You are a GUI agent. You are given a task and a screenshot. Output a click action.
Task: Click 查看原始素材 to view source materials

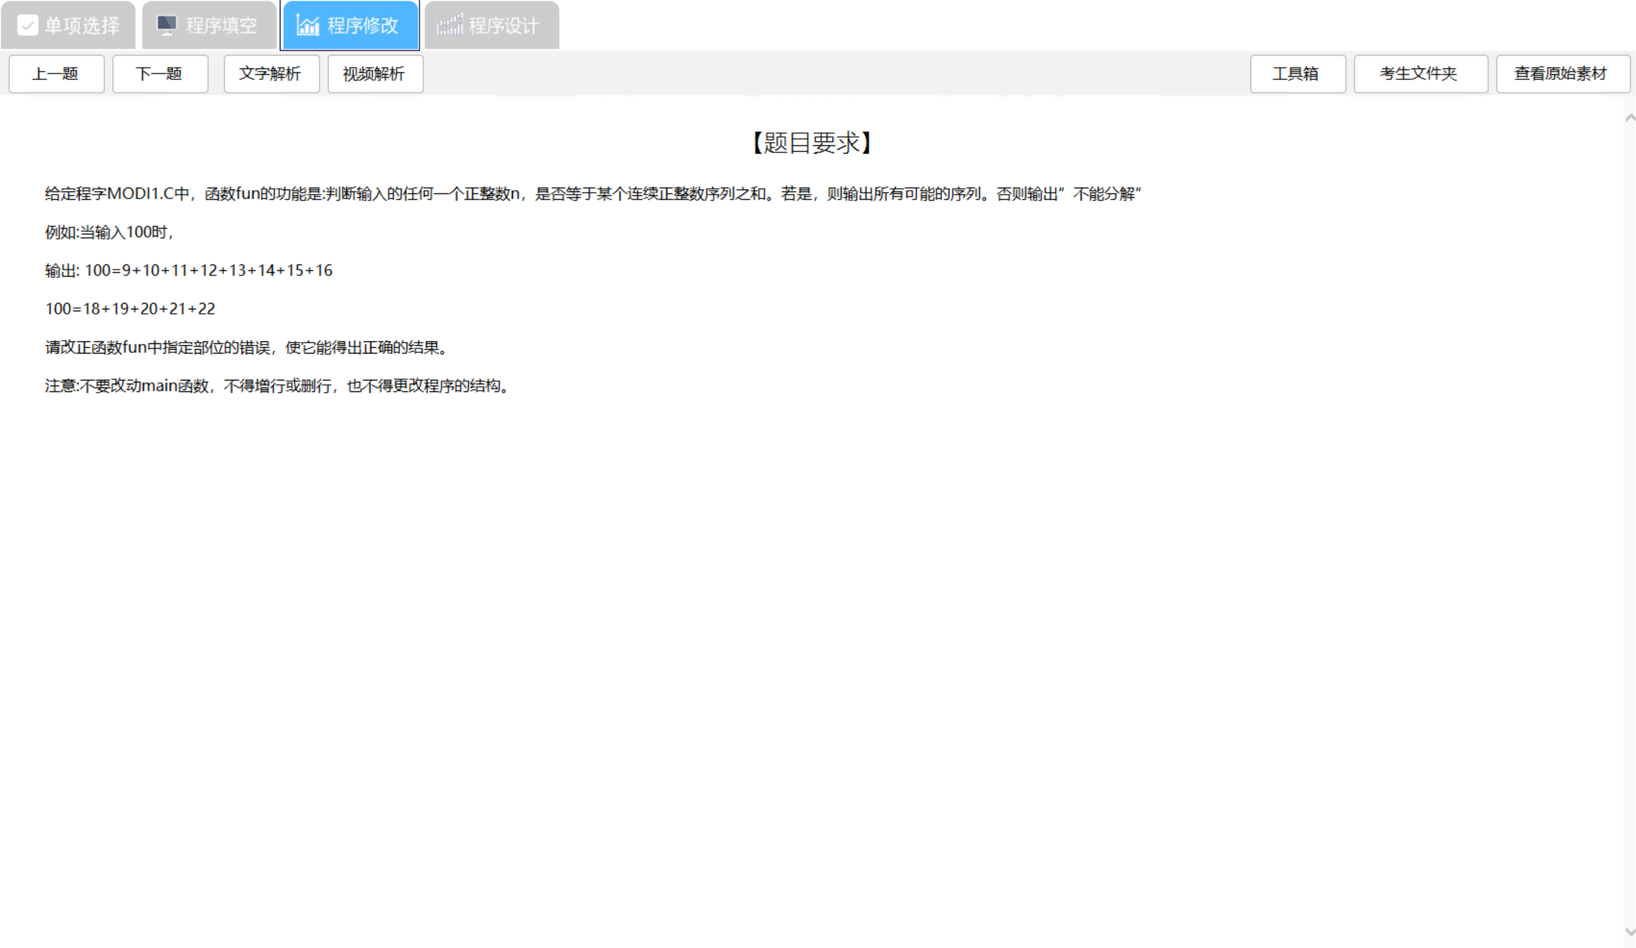tap(1561, 74)
